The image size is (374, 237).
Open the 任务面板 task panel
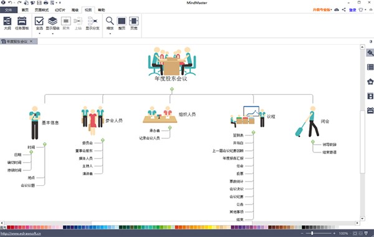click(22, 24)
